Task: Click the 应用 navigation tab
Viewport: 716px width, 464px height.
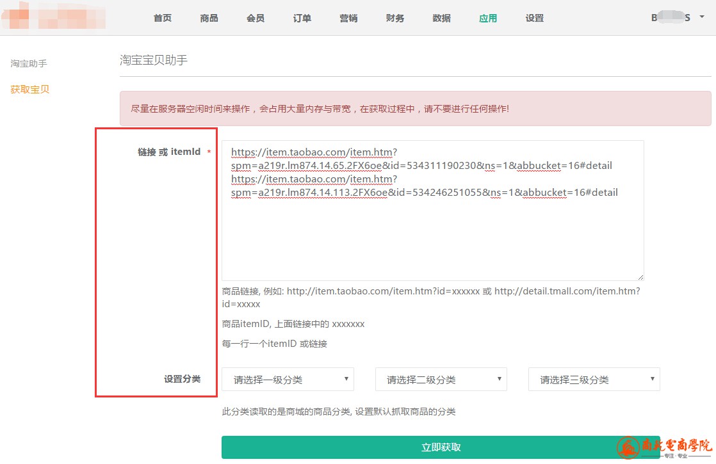Action: [488, 19]
